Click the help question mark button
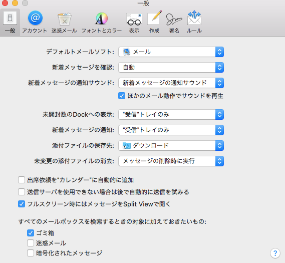Viewport: 285px width, 263px height. pyautogui.click(x=275, y=253)
